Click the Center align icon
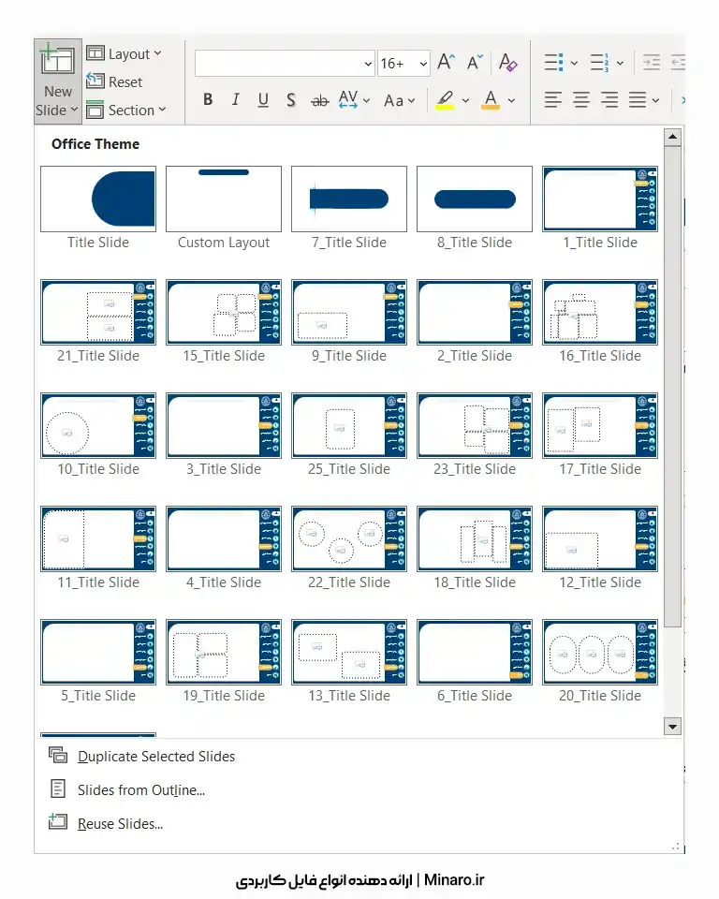Viewport: 719px width, 899px height. [581, 100]
